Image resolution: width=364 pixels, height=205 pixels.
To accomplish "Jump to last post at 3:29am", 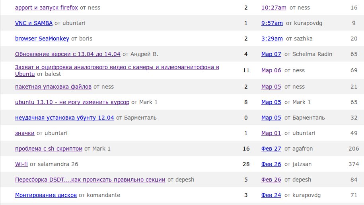I will (272, 39).
